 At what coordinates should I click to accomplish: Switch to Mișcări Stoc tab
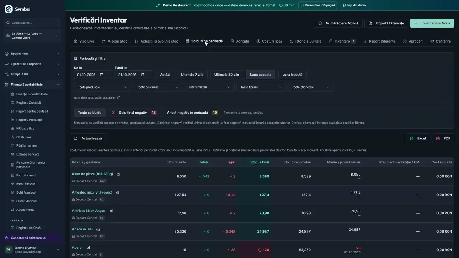114,41
